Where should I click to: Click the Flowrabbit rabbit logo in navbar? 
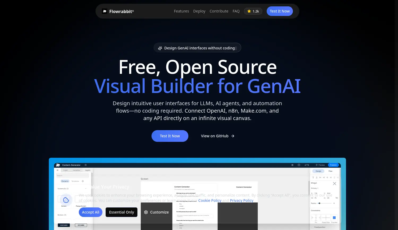[105, 11]
